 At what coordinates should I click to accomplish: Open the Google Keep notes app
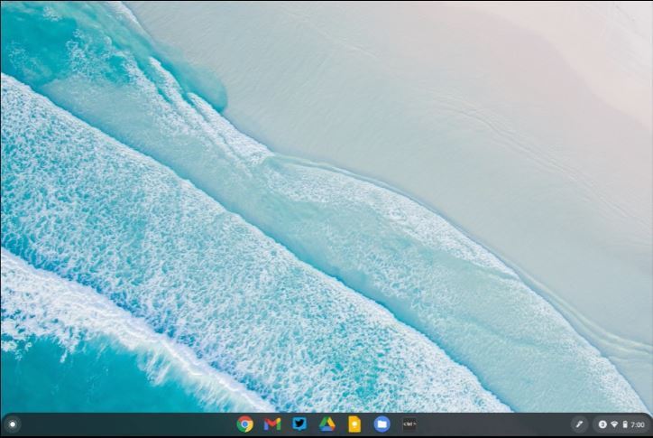coord(354,424)
